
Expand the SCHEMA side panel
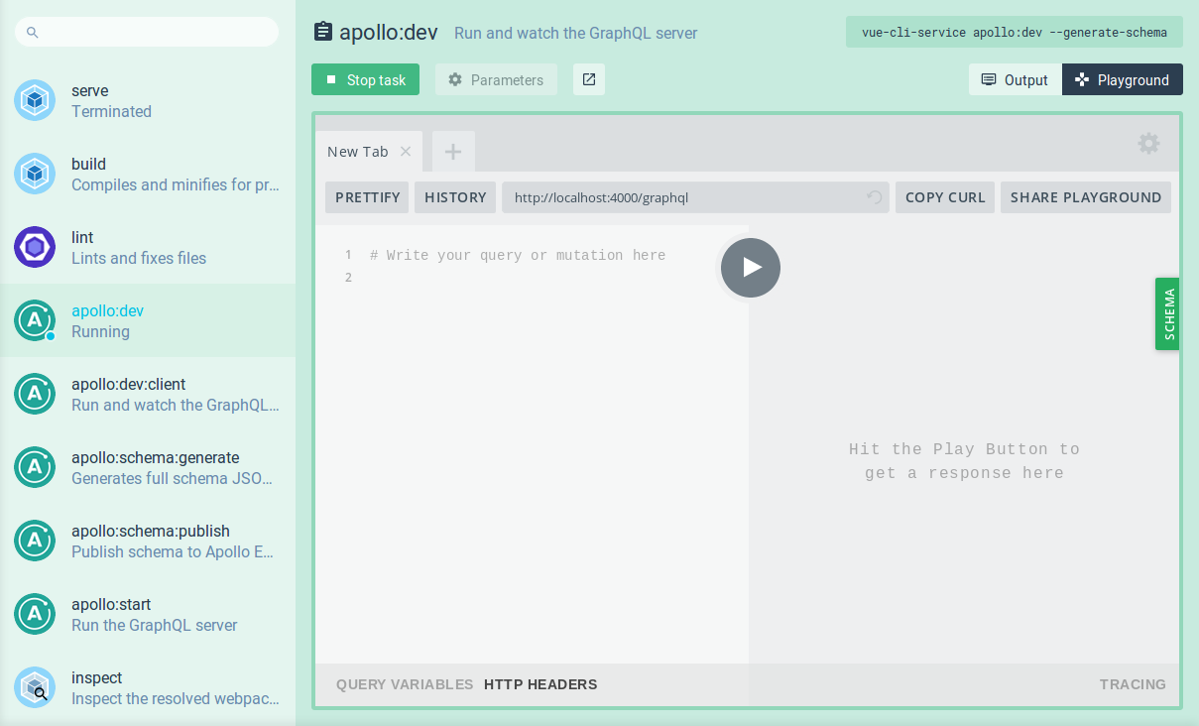tap(1168, 313)
